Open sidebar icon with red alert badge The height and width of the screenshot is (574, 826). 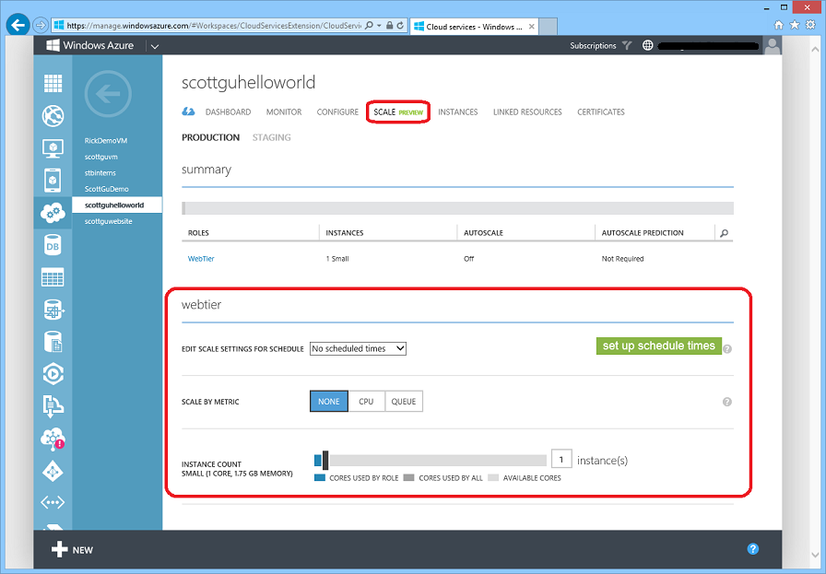[x=53, y=439]
